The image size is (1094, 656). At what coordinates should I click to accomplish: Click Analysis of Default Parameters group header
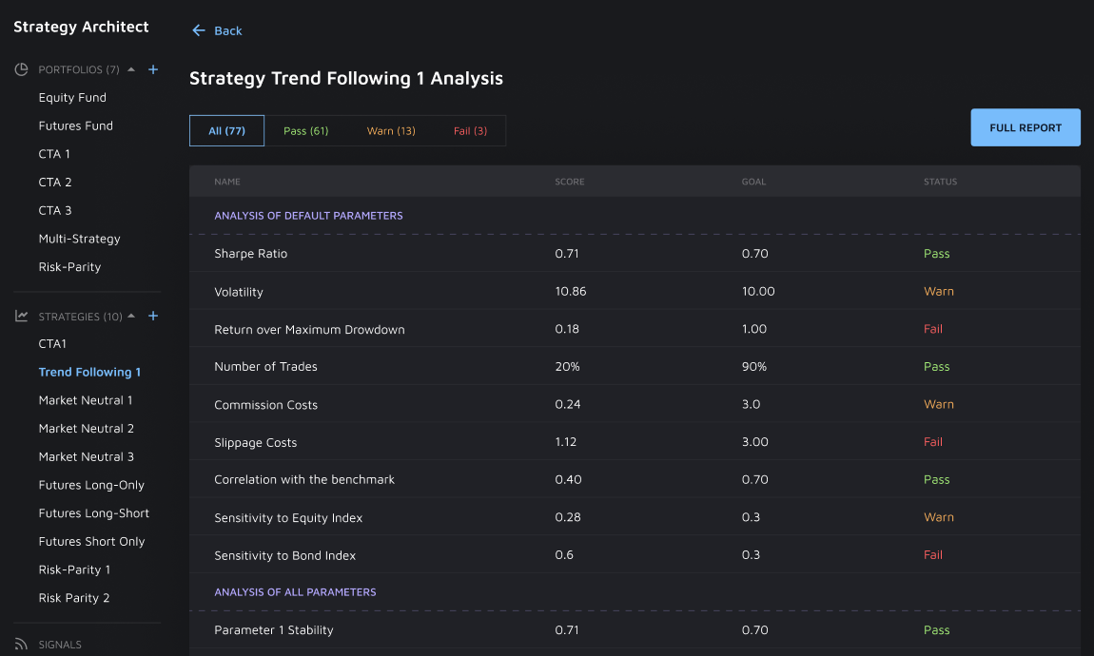coord(308,216)
